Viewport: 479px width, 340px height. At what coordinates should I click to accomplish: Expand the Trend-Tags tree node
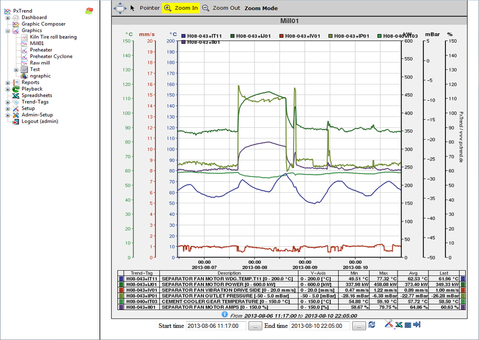coord(8,102)
